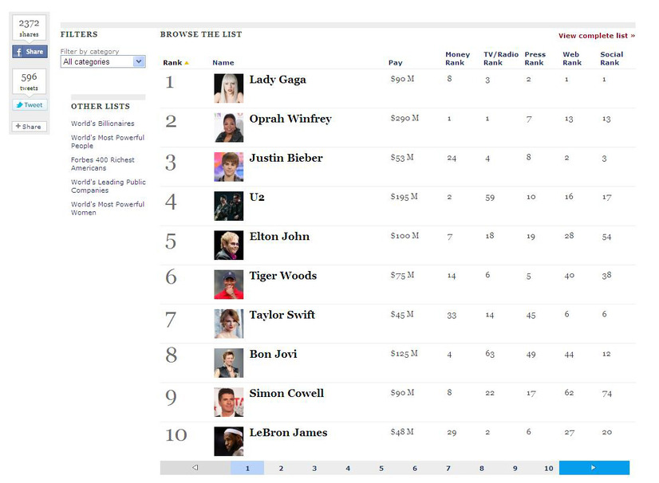Click Elton John's photo thumbnail
This screenshot has width=659, height=483.
(229, 245)
